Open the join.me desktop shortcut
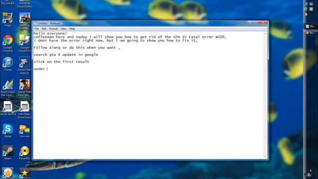 24,131
